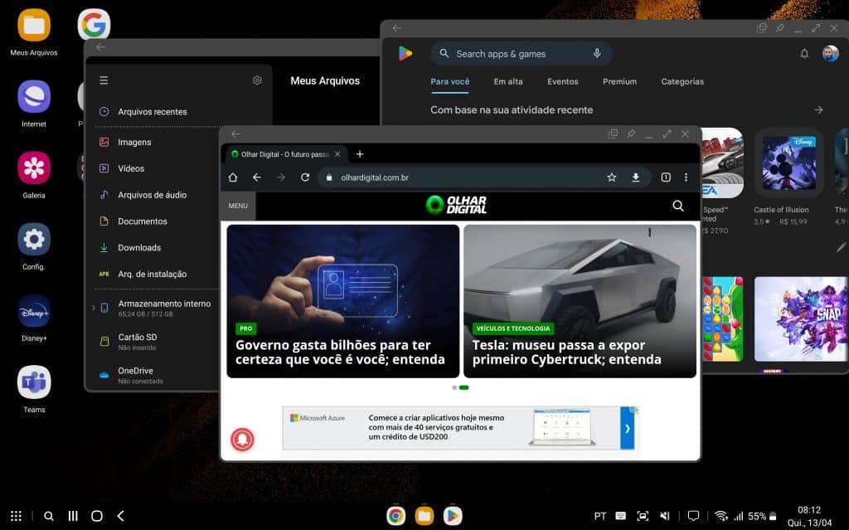Bookmark page with star icon

tap(611, 177)
